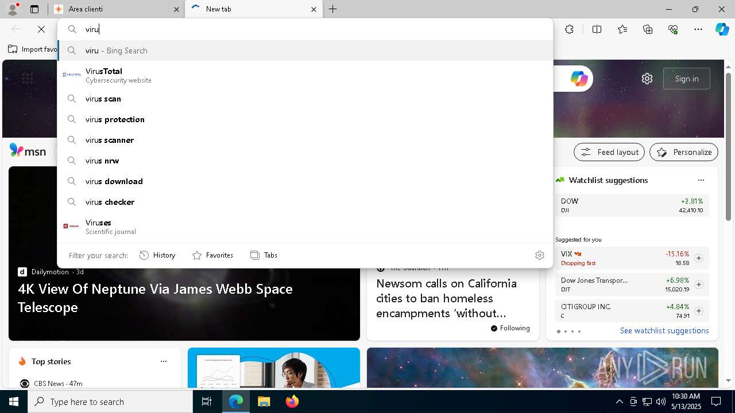Click the DOW watchlist row

point(632,205)
